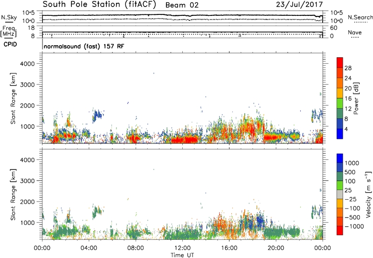Click the '28' value on Power colorbar
The height and width of the screenshot is (258, 373).
click(348, 68)
